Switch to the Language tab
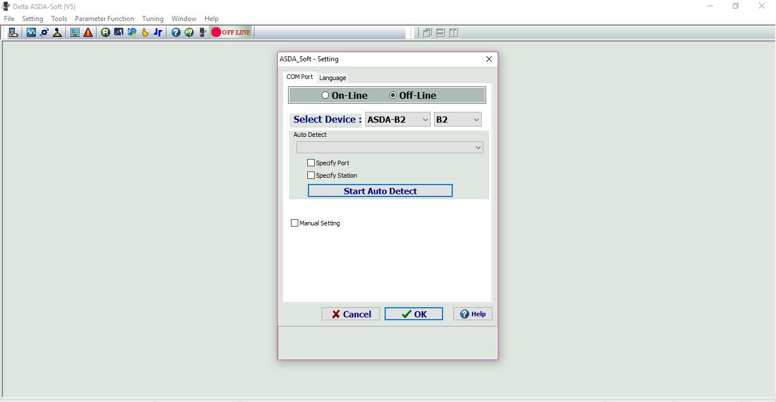This screenshot has height=402, width=776. [x=332, y=78]
